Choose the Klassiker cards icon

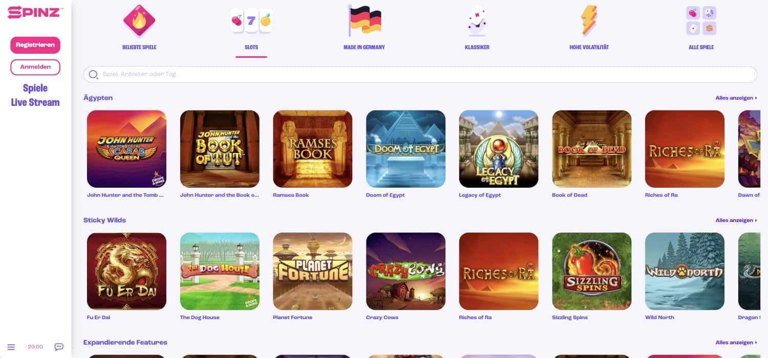[477, 21]
